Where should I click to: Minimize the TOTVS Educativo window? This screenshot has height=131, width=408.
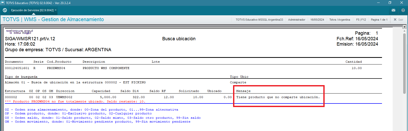378,3
